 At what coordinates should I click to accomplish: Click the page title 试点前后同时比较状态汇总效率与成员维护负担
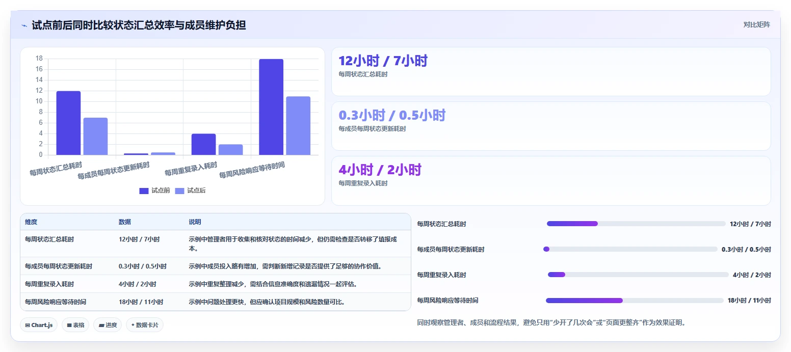pyautogui.click(x=139, y=25)
